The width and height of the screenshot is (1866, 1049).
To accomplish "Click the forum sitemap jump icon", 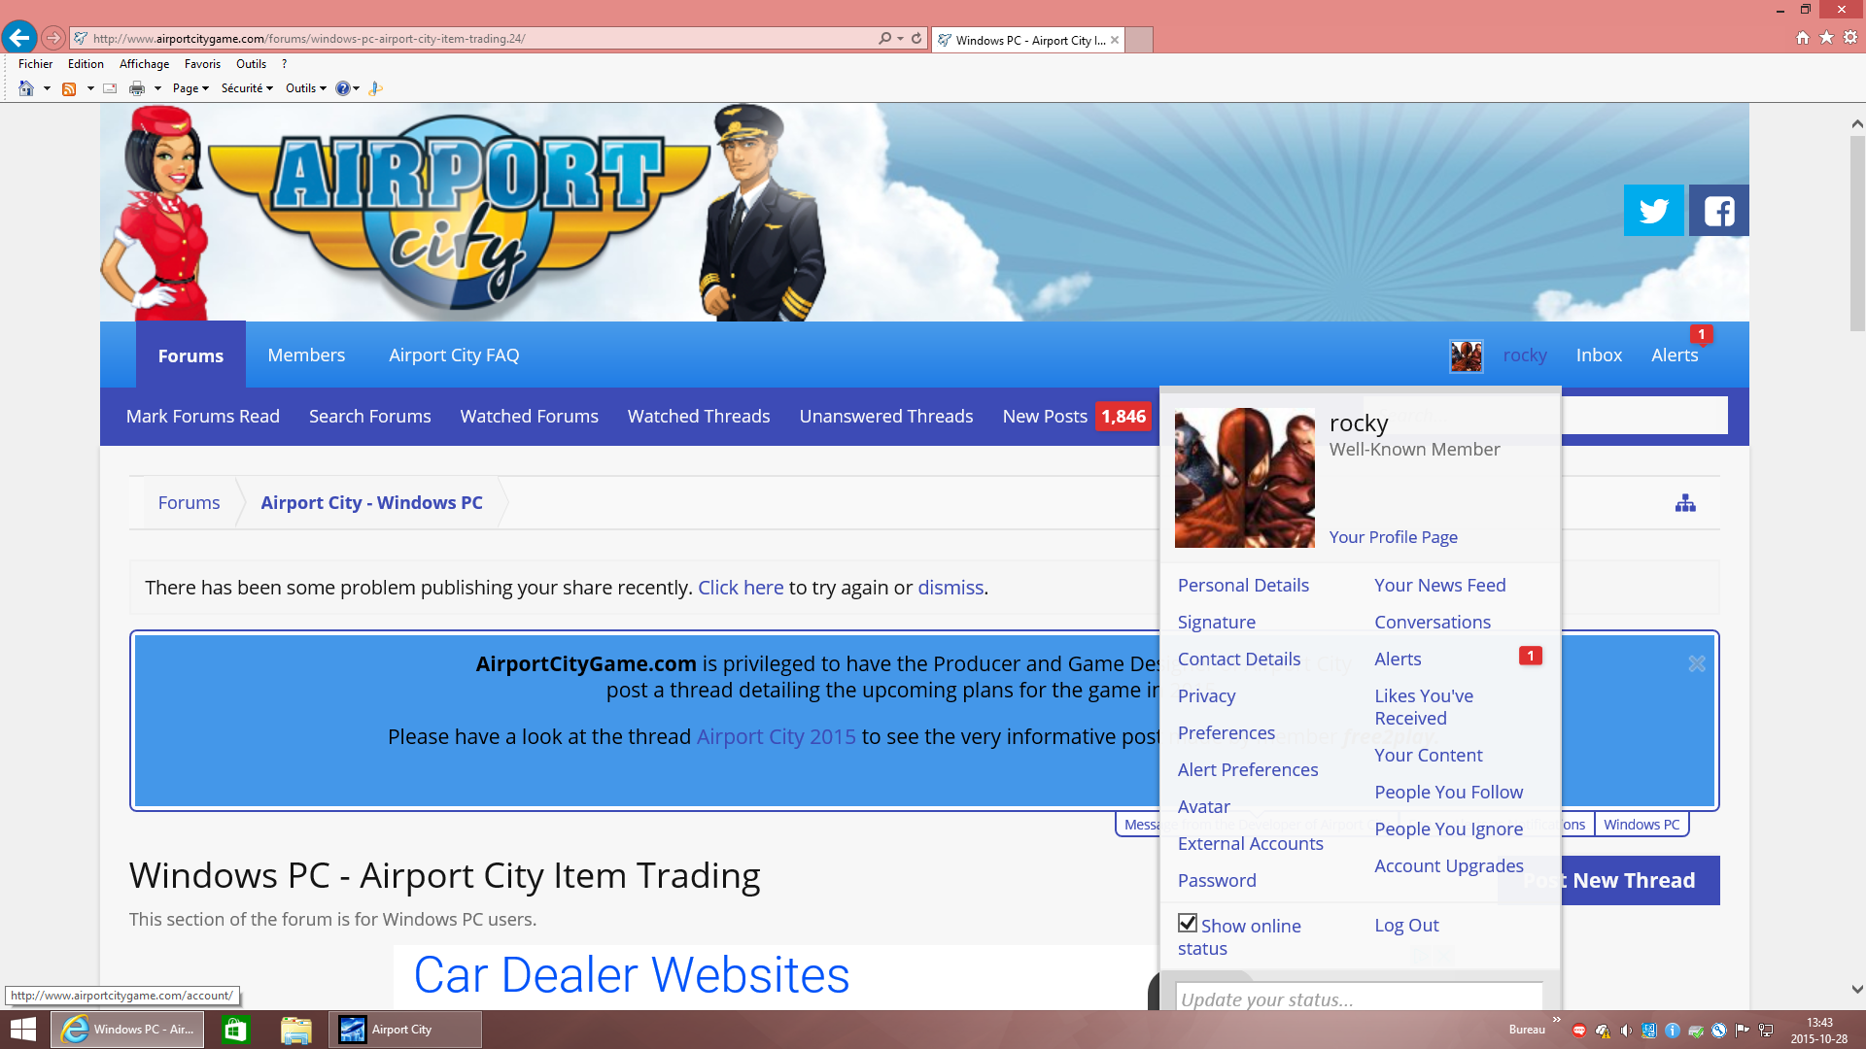I will pyautogui.click(x=1685, y=503).
